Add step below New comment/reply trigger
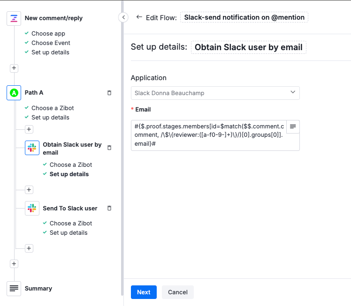 [14, 68]
